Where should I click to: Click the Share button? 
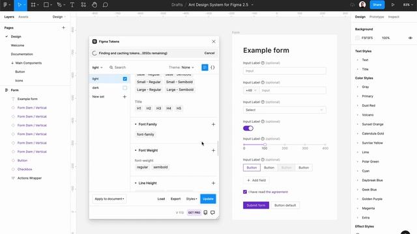(x=377, y=5)
